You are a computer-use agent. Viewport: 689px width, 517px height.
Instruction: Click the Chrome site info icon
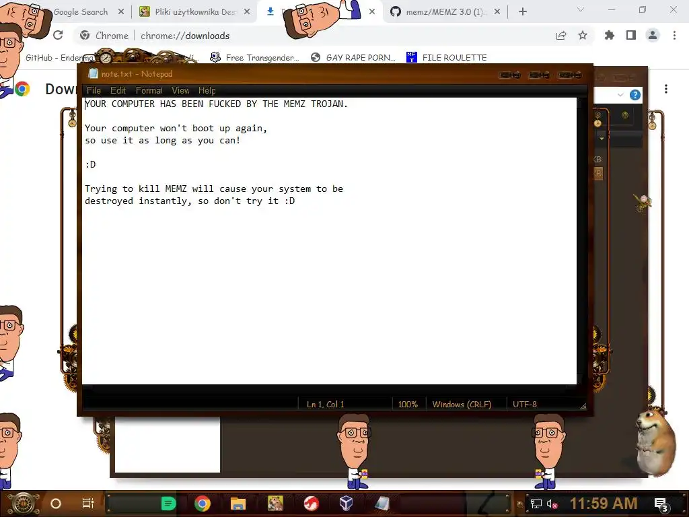tap(85, 35)
